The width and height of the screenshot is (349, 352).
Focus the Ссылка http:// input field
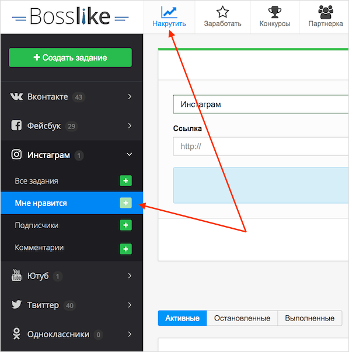pyautogui.click(x=260, y=147)
